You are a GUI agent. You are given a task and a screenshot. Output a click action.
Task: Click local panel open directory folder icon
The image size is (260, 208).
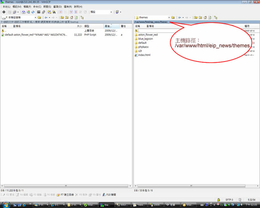coord(39,17)
